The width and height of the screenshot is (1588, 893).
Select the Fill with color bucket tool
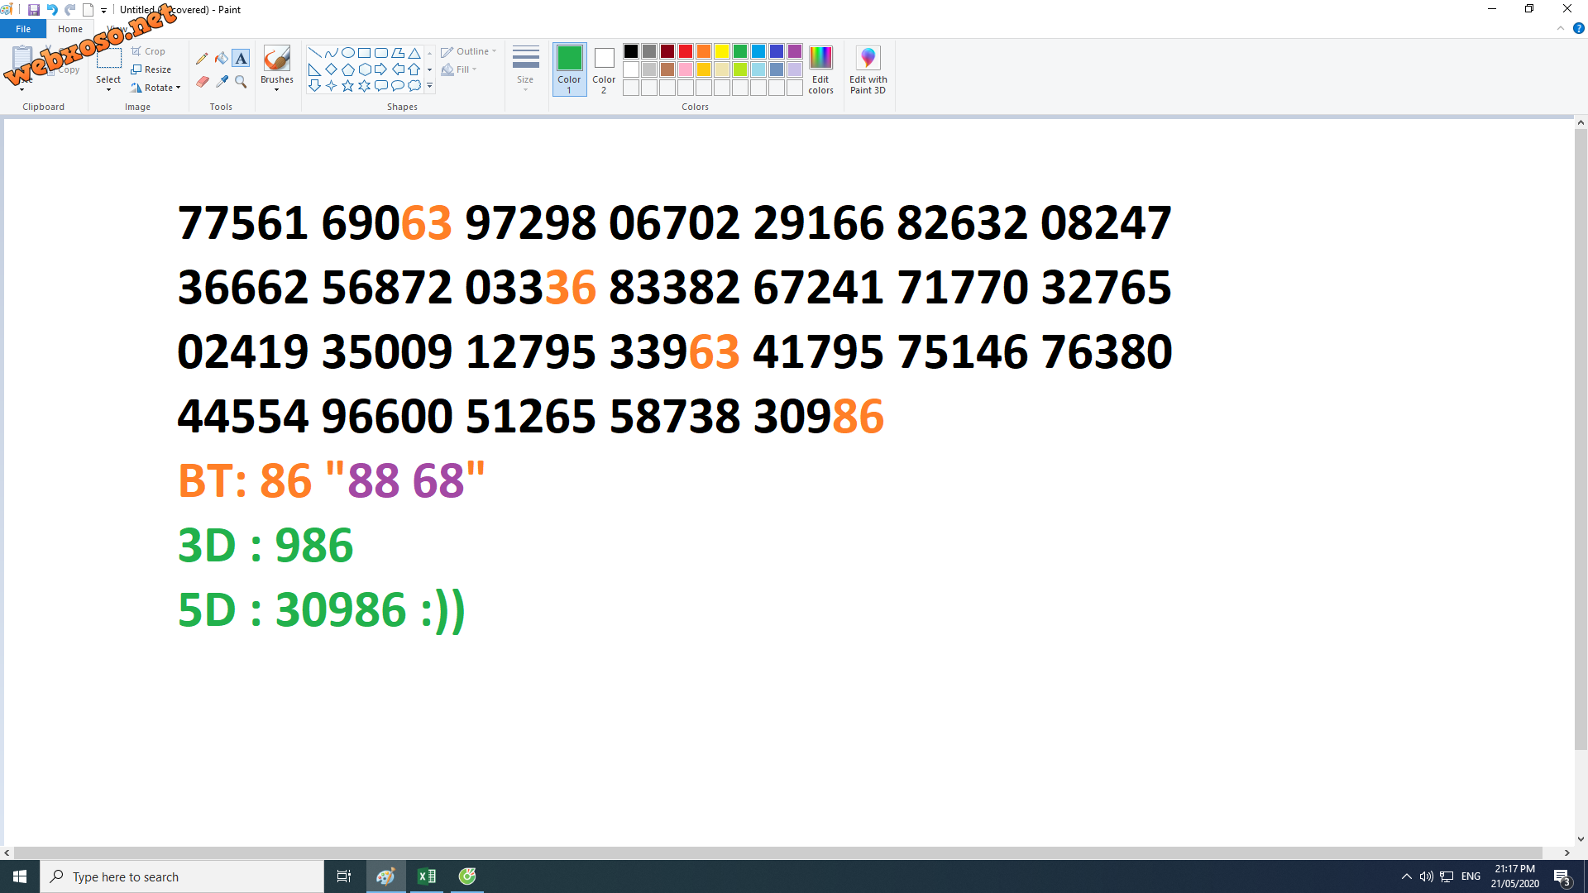coord(222,59)
